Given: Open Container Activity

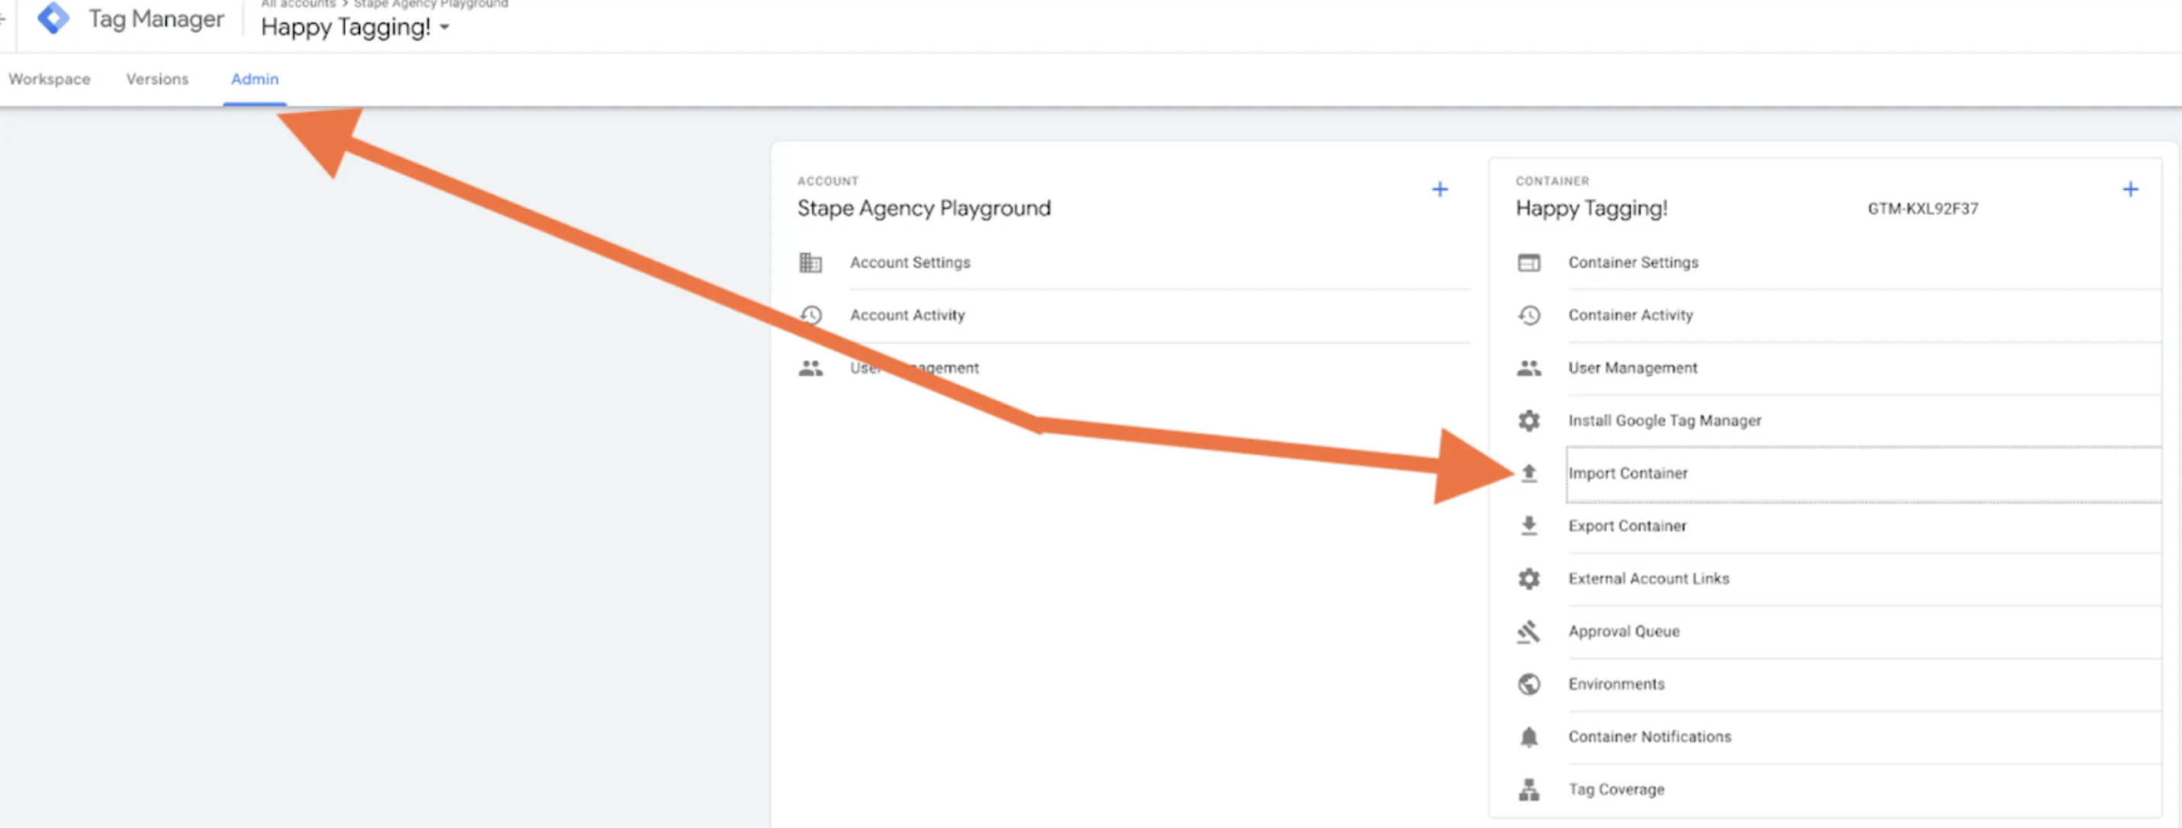Looking at the screenshot, I should (x=1631, y=316).
